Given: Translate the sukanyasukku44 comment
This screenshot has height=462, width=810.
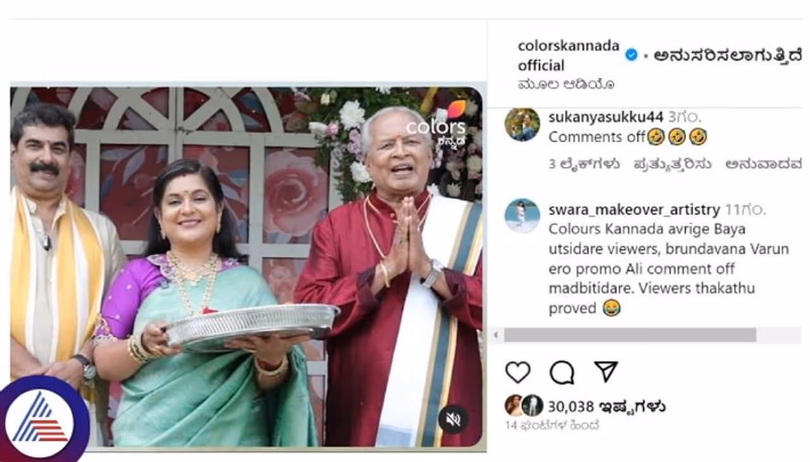Looking at the screenshot, I should coord(763,164).
